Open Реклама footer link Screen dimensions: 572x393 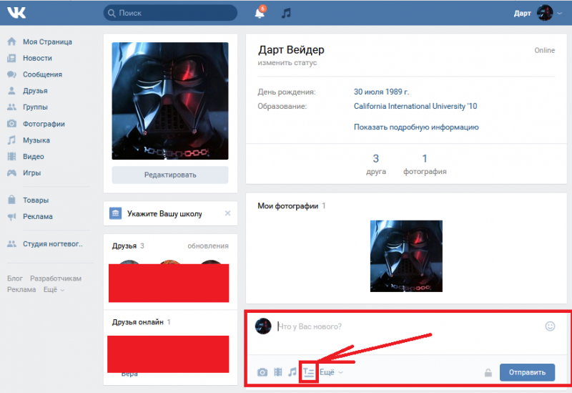(21, 290)
